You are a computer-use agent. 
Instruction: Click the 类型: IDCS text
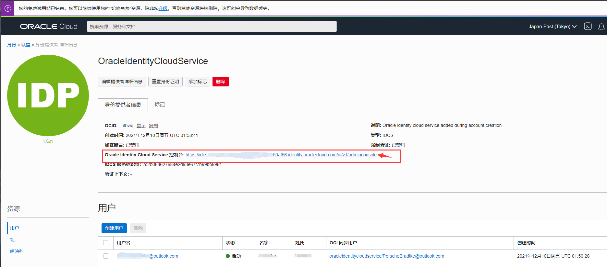tap(382, 135)
